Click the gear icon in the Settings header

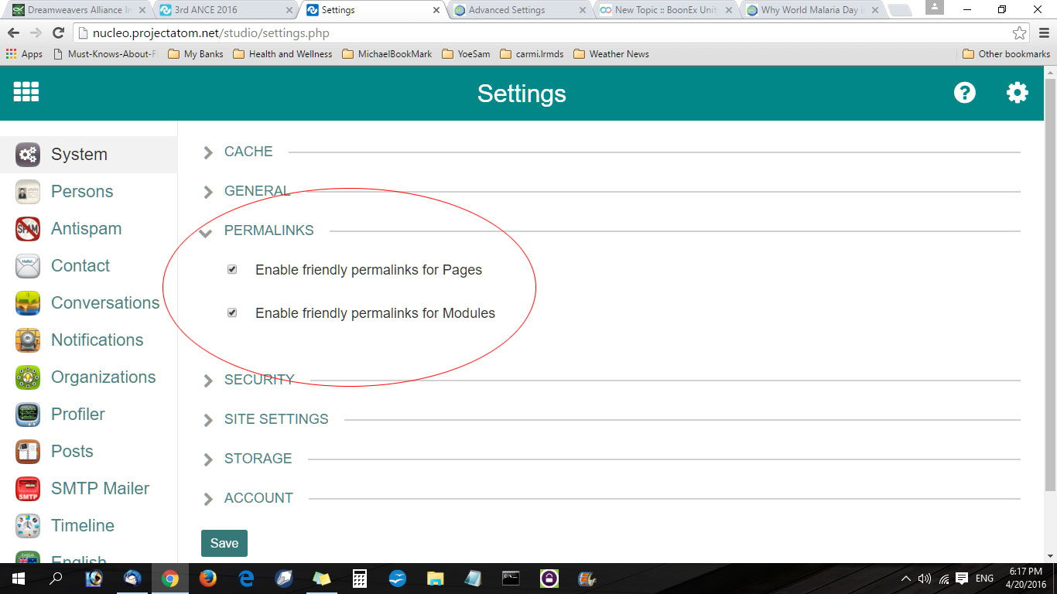[1017, 93]
